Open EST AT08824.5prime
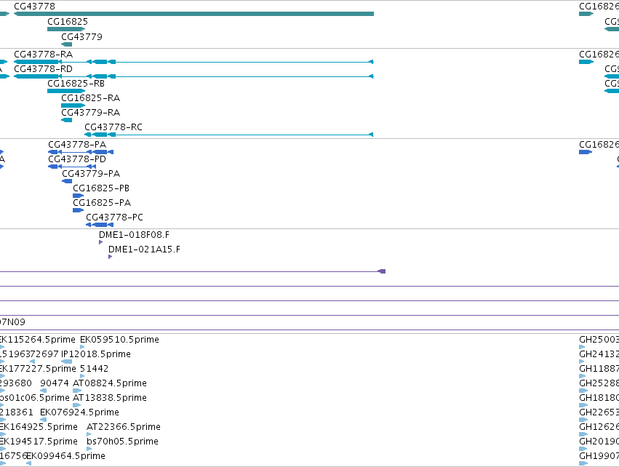The width and height of the screenshot is (619, 467). coord(110,383)
